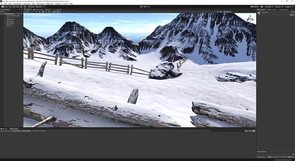
Task: Open the Account dropdown
Action: coord(269,7)
